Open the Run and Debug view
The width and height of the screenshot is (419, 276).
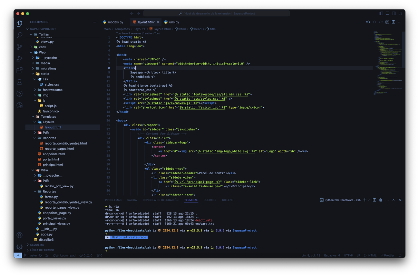point(19,59)
